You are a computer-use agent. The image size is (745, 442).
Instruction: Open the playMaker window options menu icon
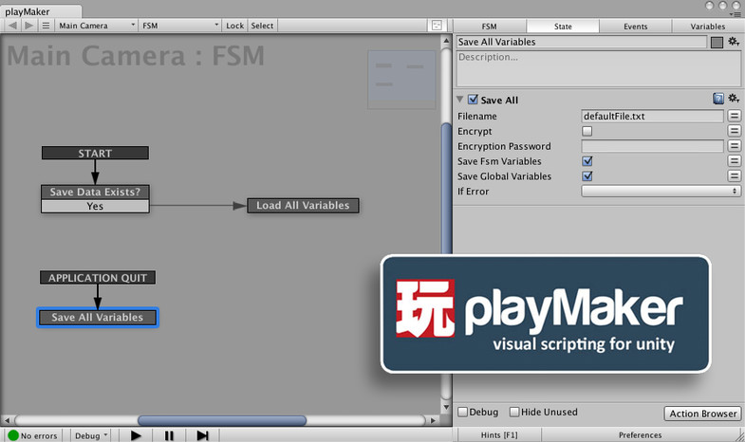pos(736,15)
